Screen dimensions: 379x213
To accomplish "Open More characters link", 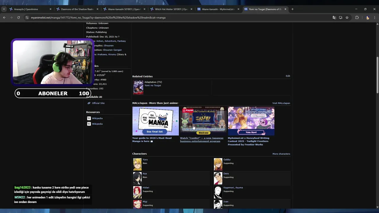I will (x=281, y=154).
